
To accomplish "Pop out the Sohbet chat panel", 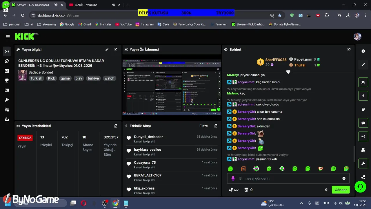I will click(349, 50).
